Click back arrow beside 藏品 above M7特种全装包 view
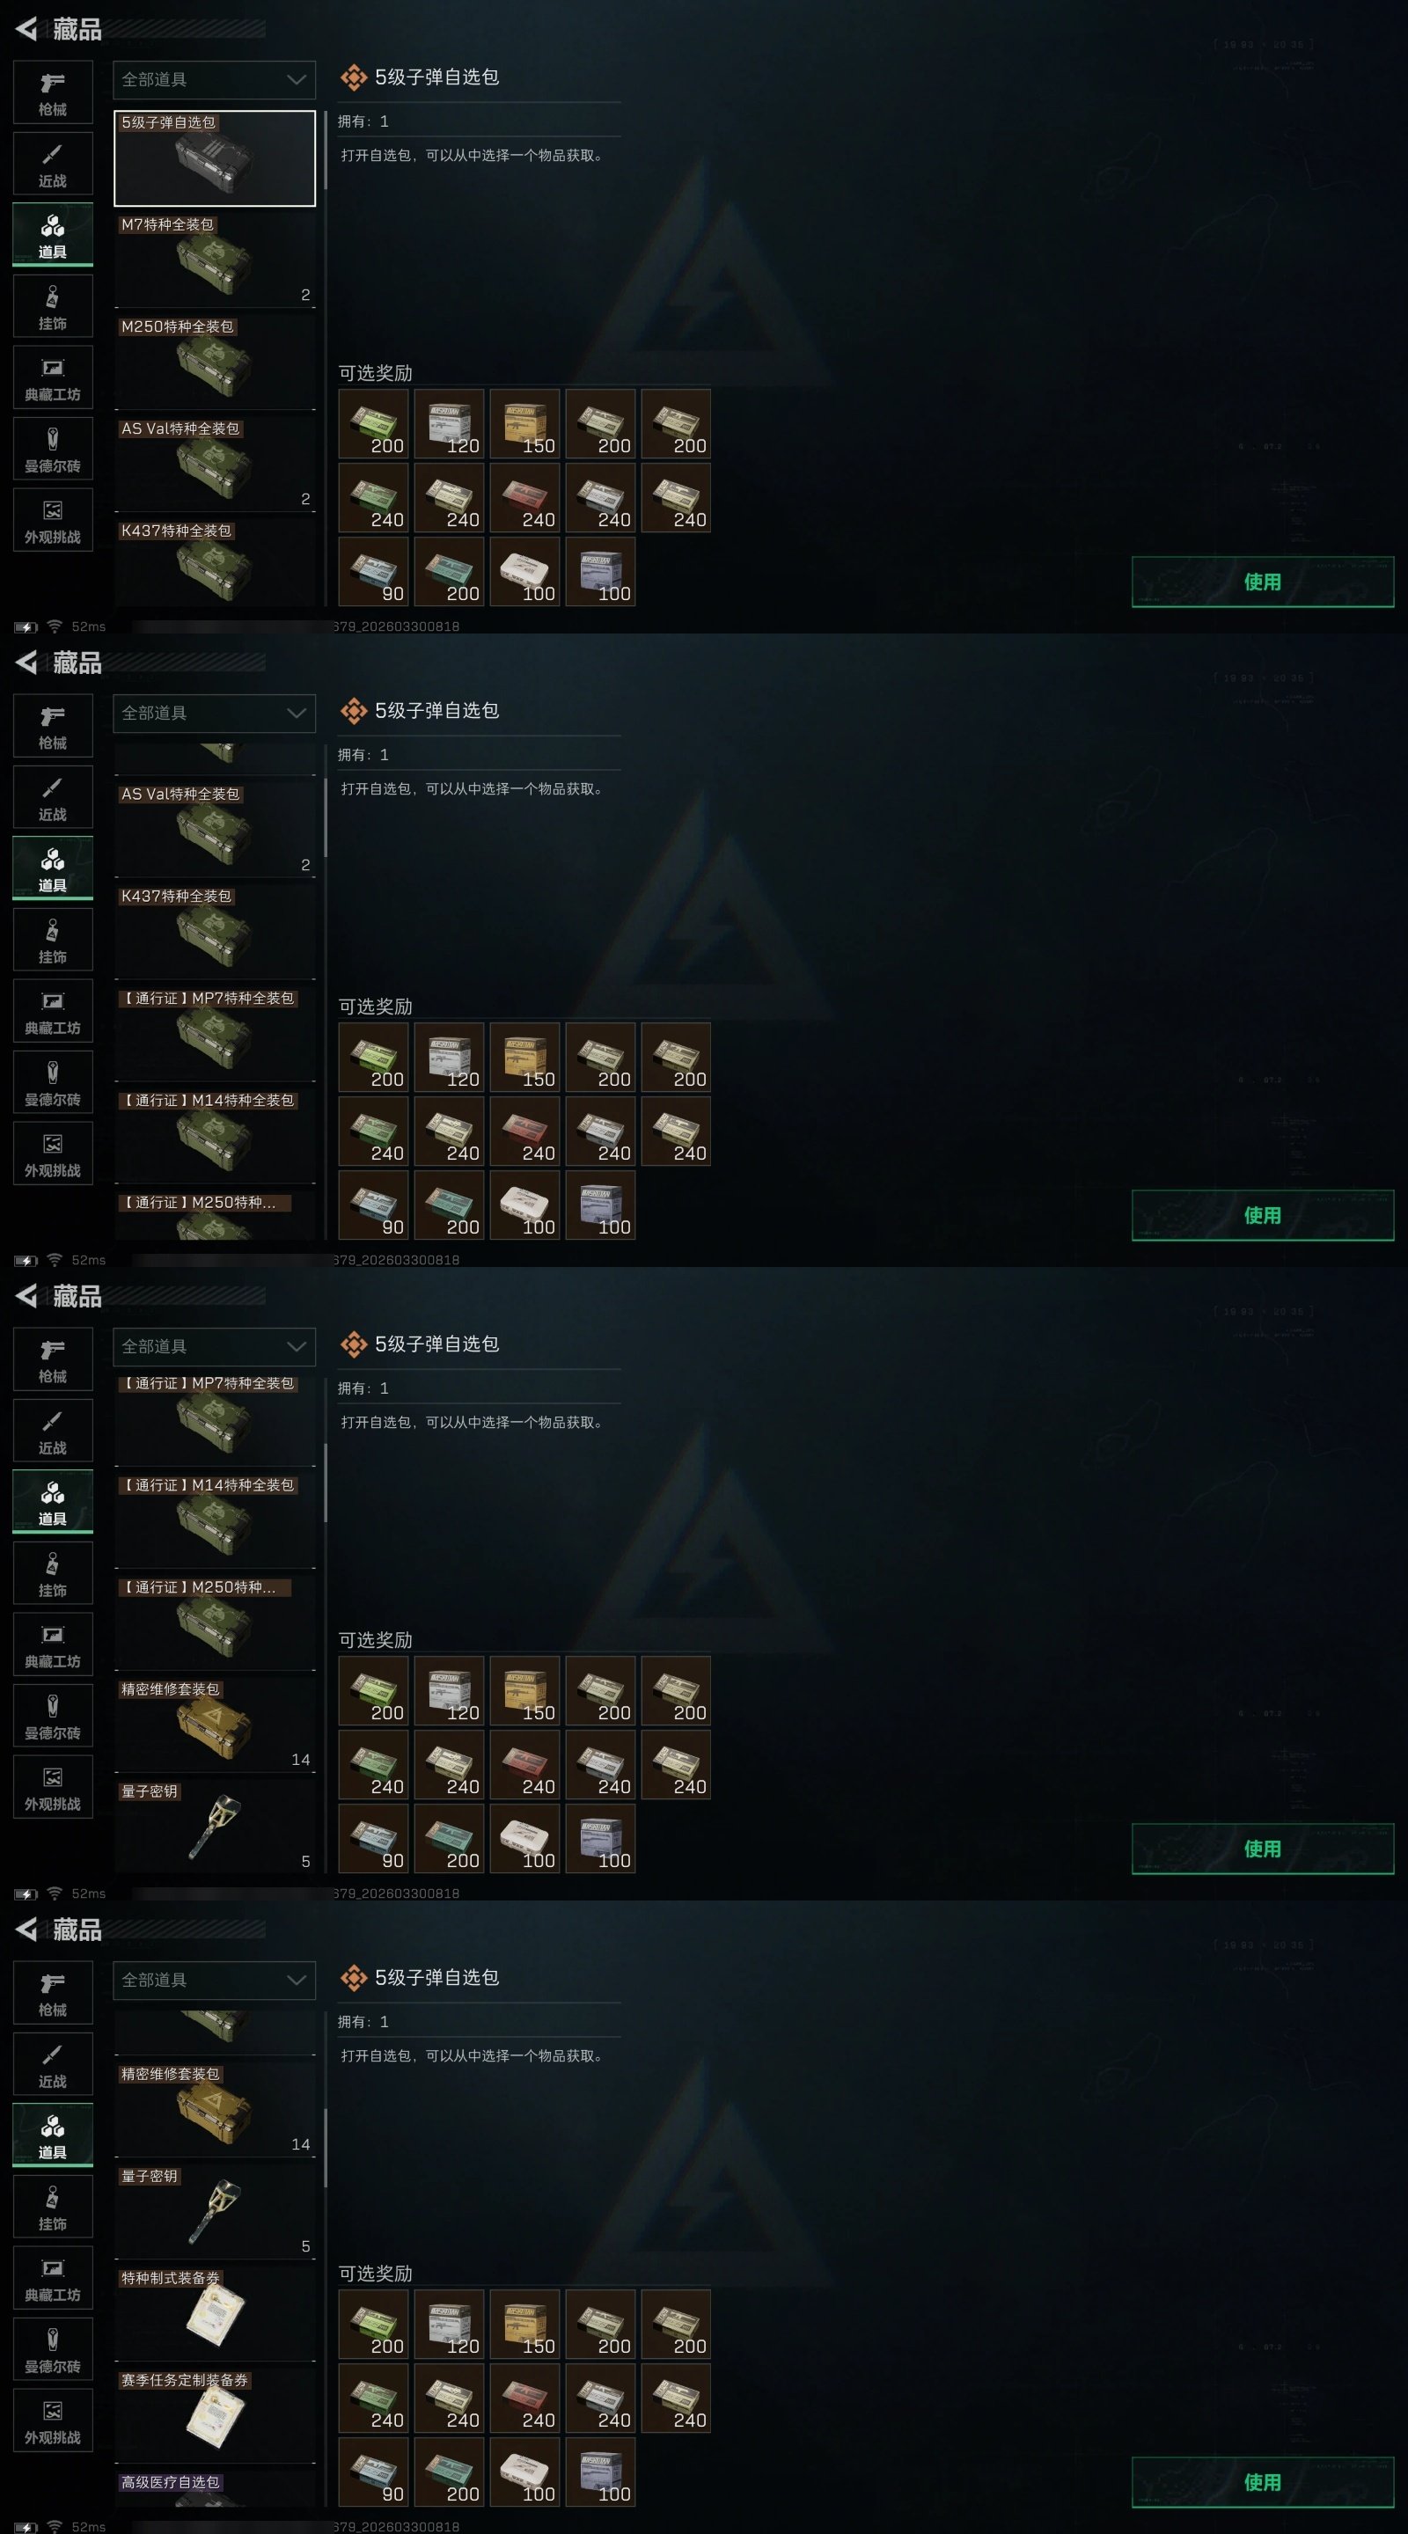Screen dimensions: 1408x2534 (26, 30)
